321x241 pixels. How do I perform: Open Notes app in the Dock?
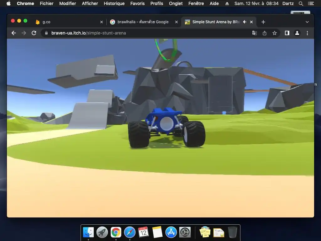coord(157,232)
